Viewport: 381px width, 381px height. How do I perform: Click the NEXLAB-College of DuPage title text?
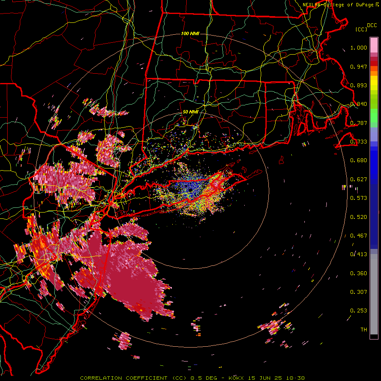coord(340,5)
